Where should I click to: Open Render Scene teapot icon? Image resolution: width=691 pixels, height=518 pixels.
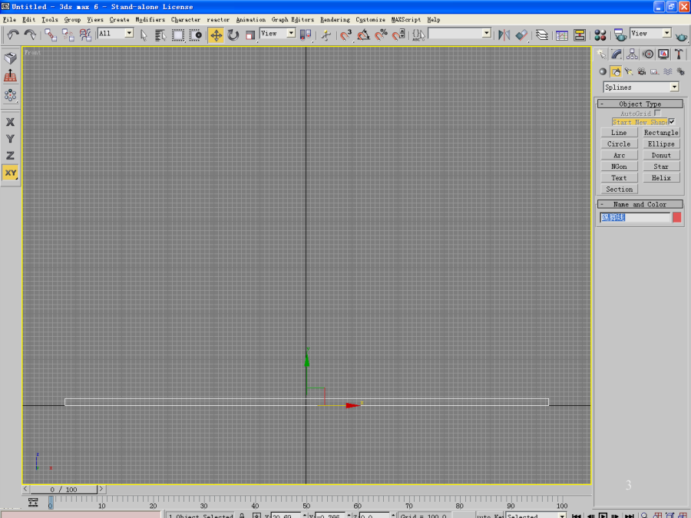coord(620,35)
